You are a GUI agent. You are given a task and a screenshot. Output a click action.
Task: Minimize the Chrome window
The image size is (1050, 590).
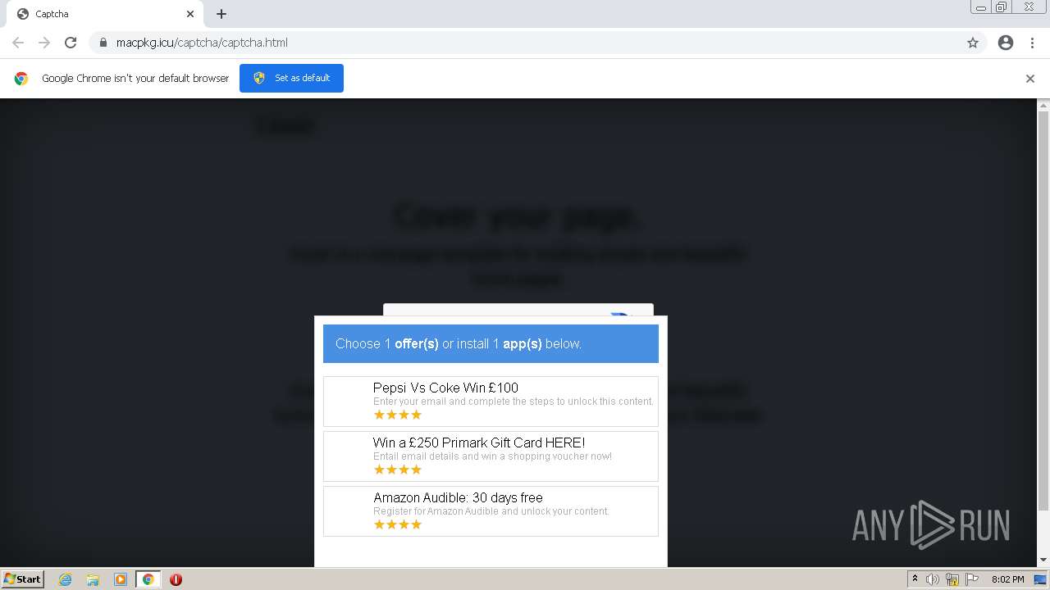pyautogui.click(x=980, y=7)
